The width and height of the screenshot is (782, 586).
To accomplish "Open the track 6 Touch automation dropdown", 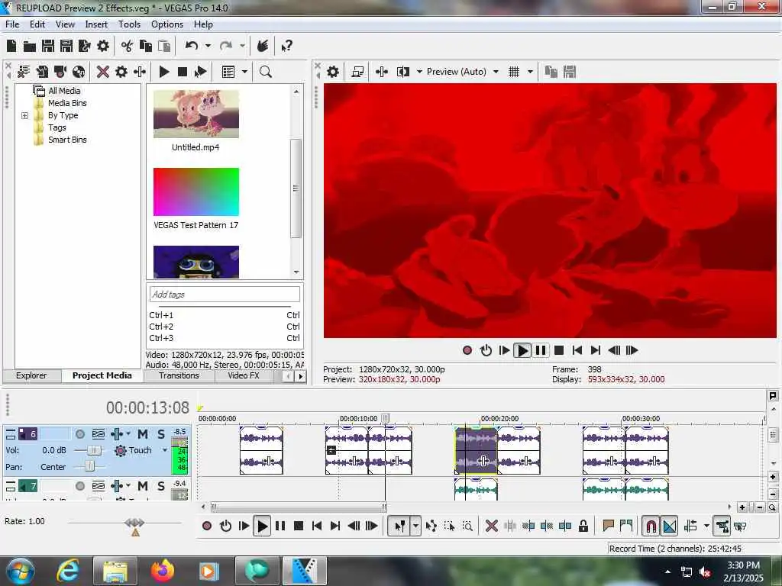I will click(x=165, y=450).
